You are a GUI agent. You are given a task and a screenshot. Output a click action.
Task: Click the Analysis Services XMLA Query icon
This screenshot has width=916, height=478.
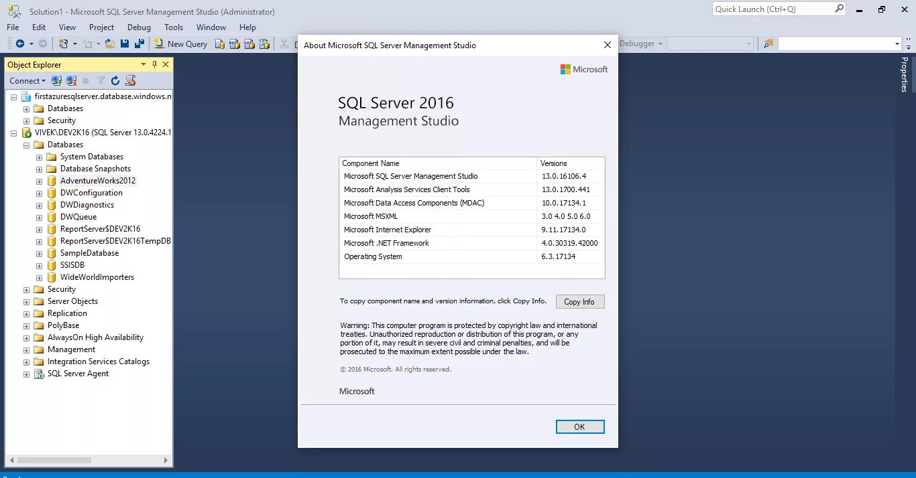click(264, 44)
